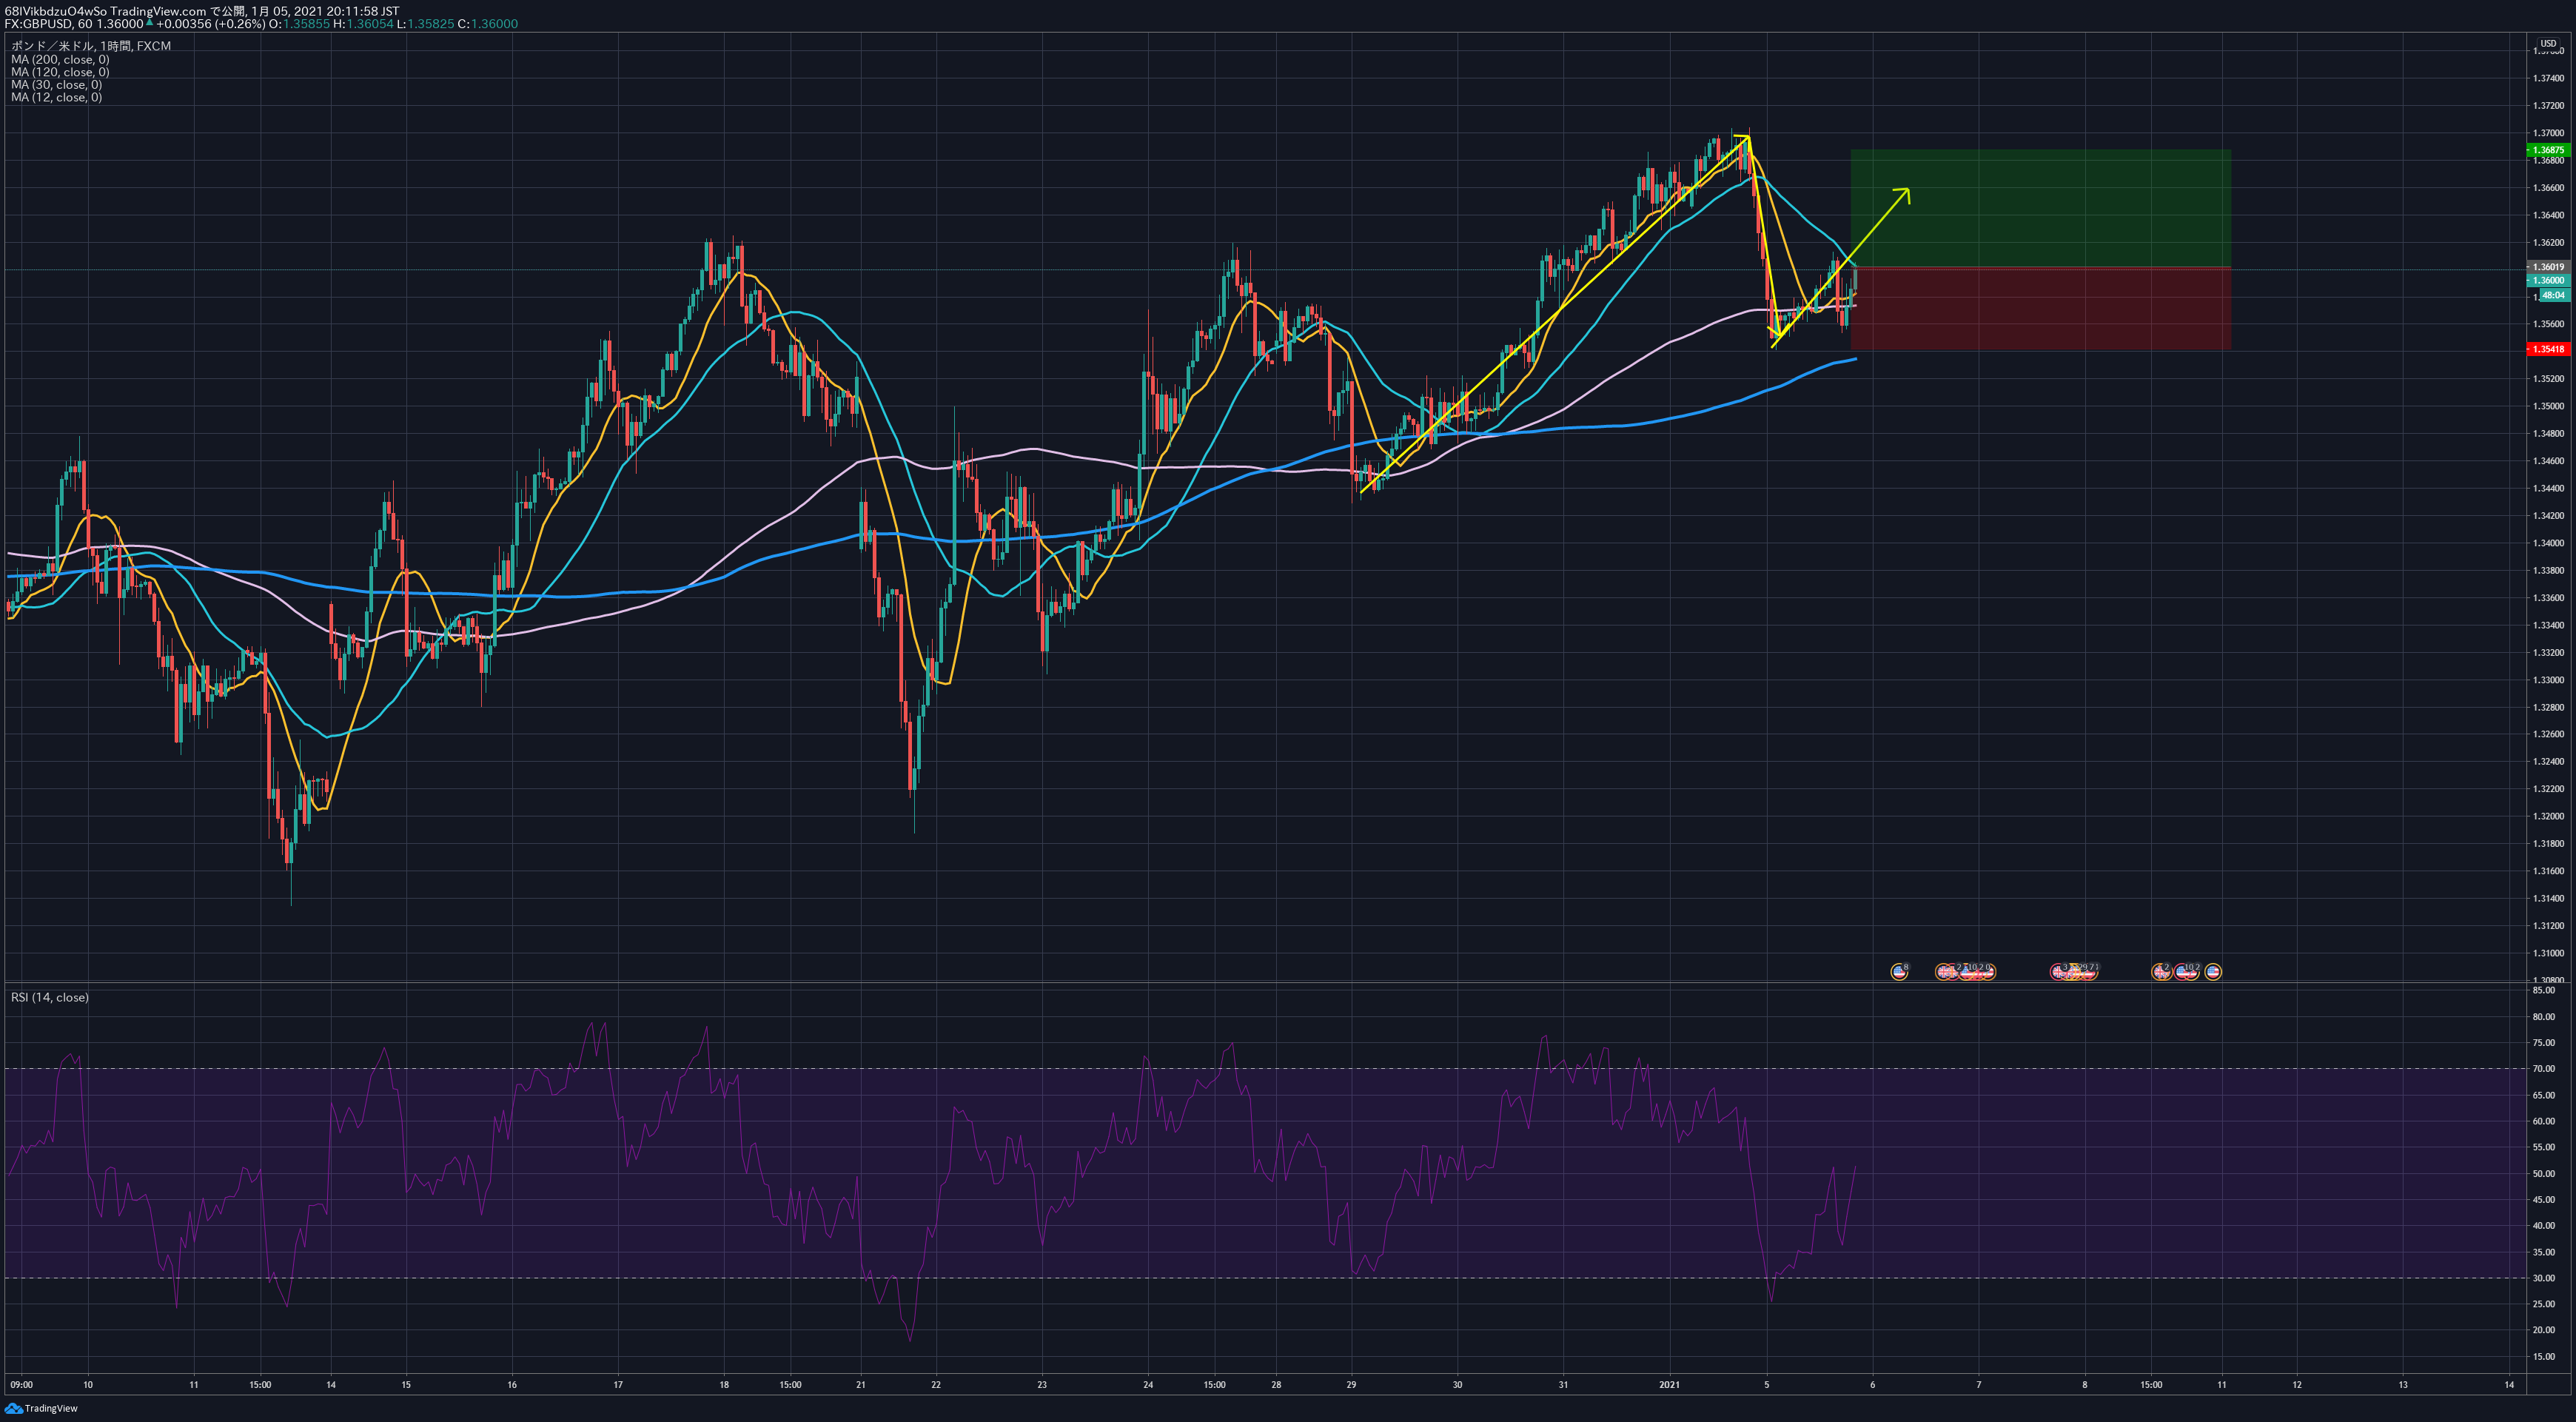The width and height of the screenshot is (2576, 1422).
Task: Open the UK flag event icon near January 6
Action: 1944,972
